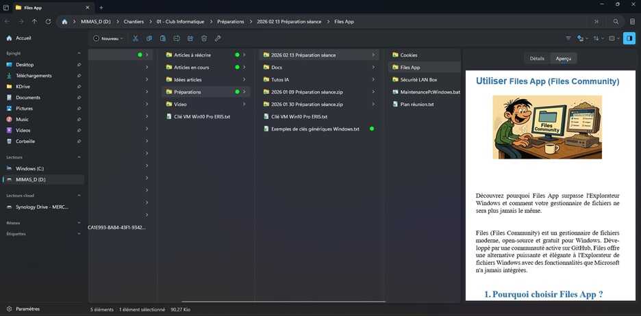Expand the Réseau sidebar section

pyautogui.click(x=79, y=223)
